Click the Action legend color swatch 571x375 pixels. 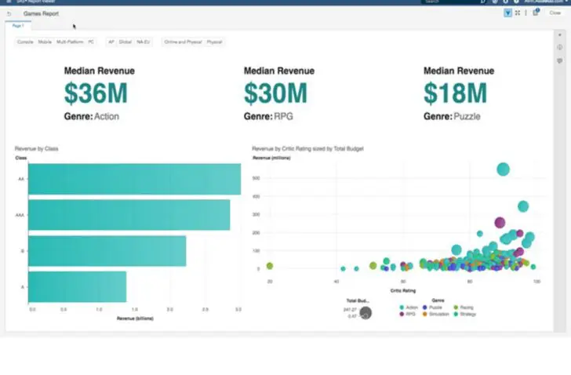(402, 308)
